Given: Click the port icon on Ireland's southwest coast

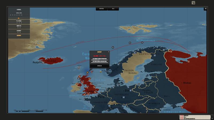Looking at the screenshot, I should click(75, 91).
